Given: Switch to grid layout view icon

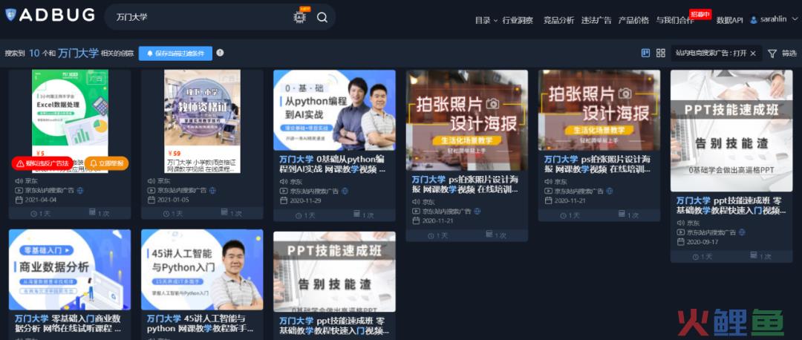Looking at the screenshot, I should [x=660, y=53].
